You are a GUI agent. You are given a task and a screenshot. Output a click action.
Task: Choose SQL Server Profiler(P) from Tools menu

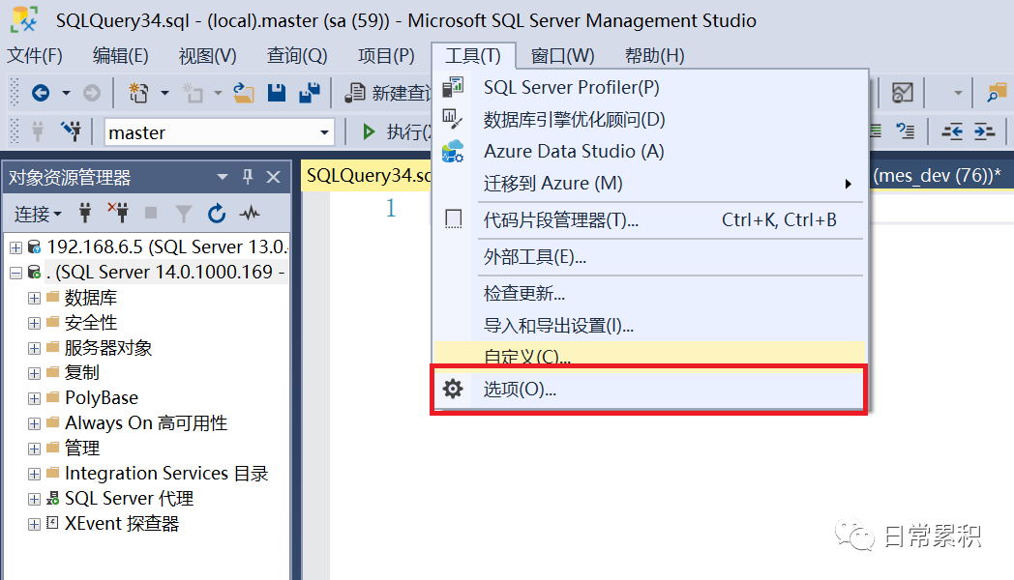coord(650,87)
